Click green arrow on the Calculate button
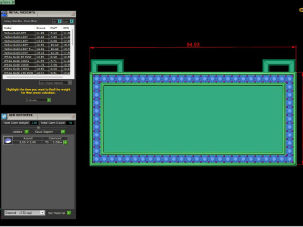303x227 pixels. point(49,100)
